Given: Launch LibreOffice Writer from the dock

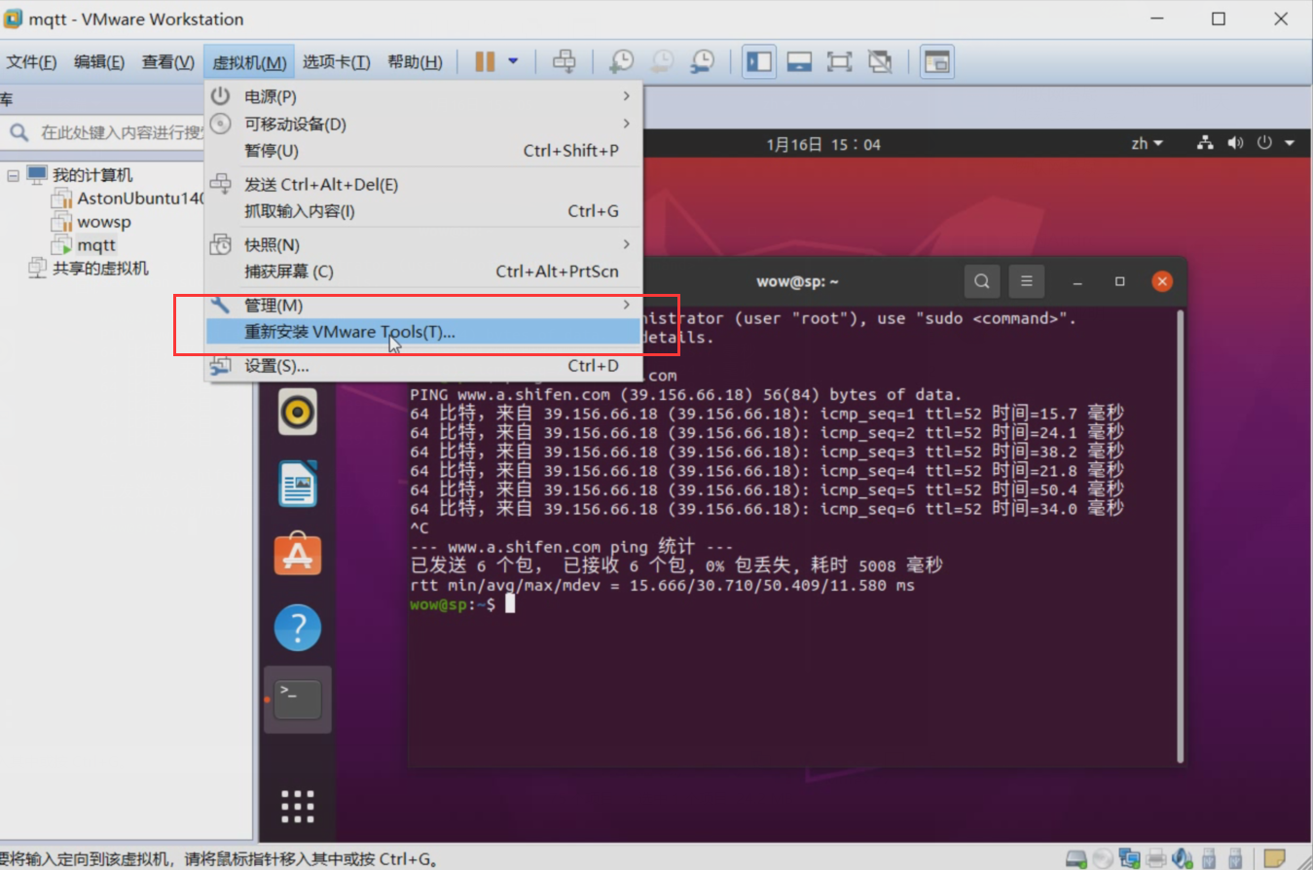Looking at the screenshot, I should 298,484.
